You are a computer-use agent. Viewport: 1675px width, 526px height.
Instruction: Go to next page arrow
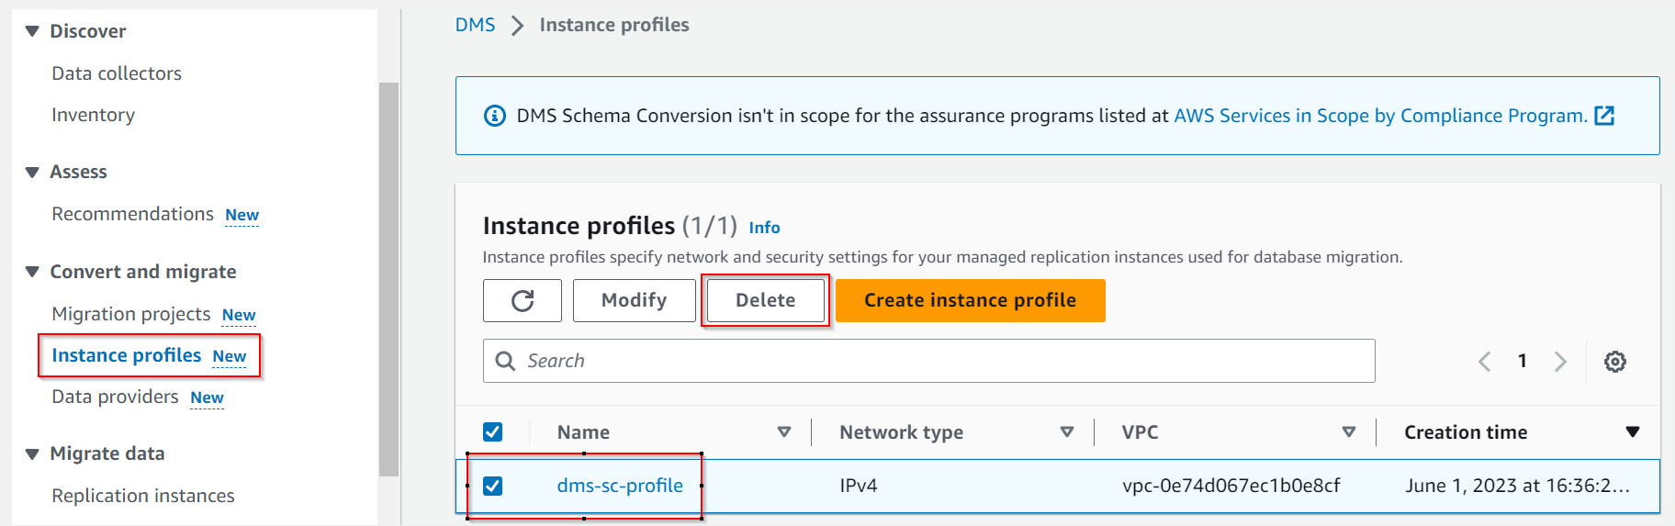[1560, 362]
